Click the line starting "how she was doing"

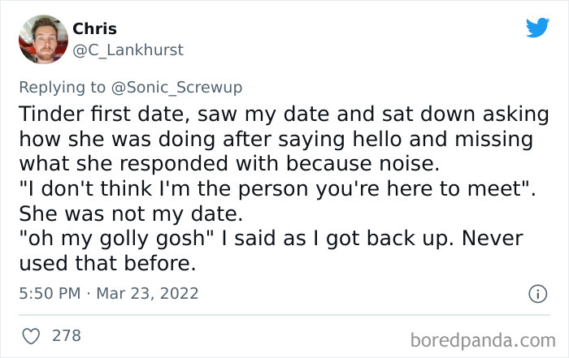[275, 138]
